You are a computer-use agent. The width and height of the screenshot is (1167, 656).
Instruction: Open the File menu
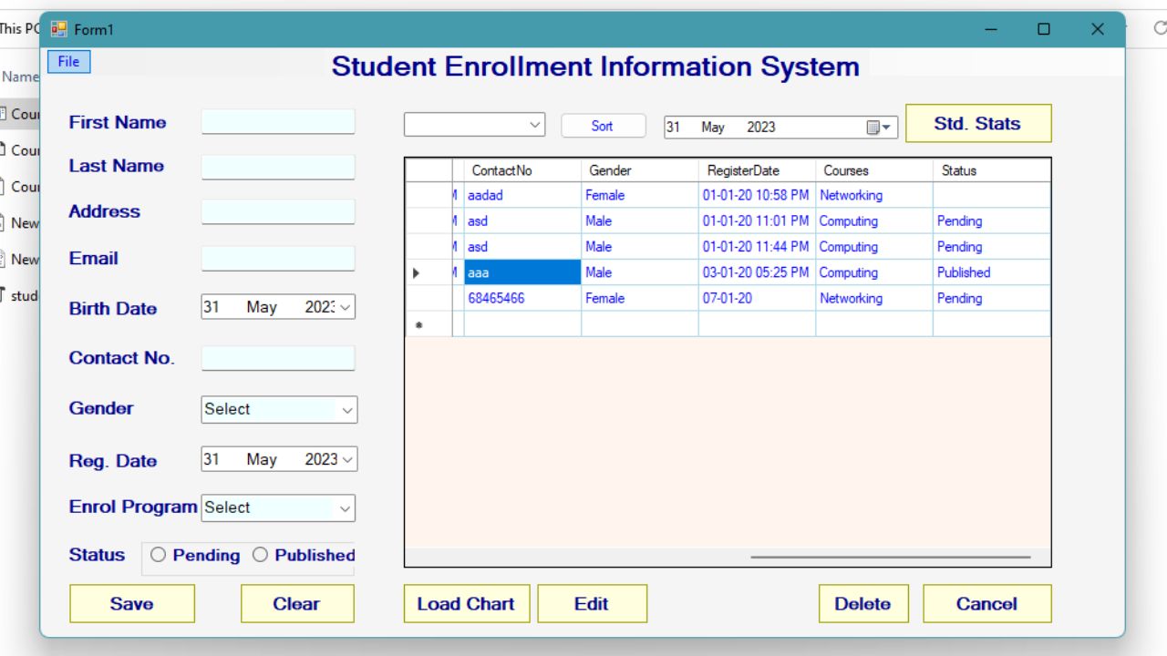tap(68, 61)
